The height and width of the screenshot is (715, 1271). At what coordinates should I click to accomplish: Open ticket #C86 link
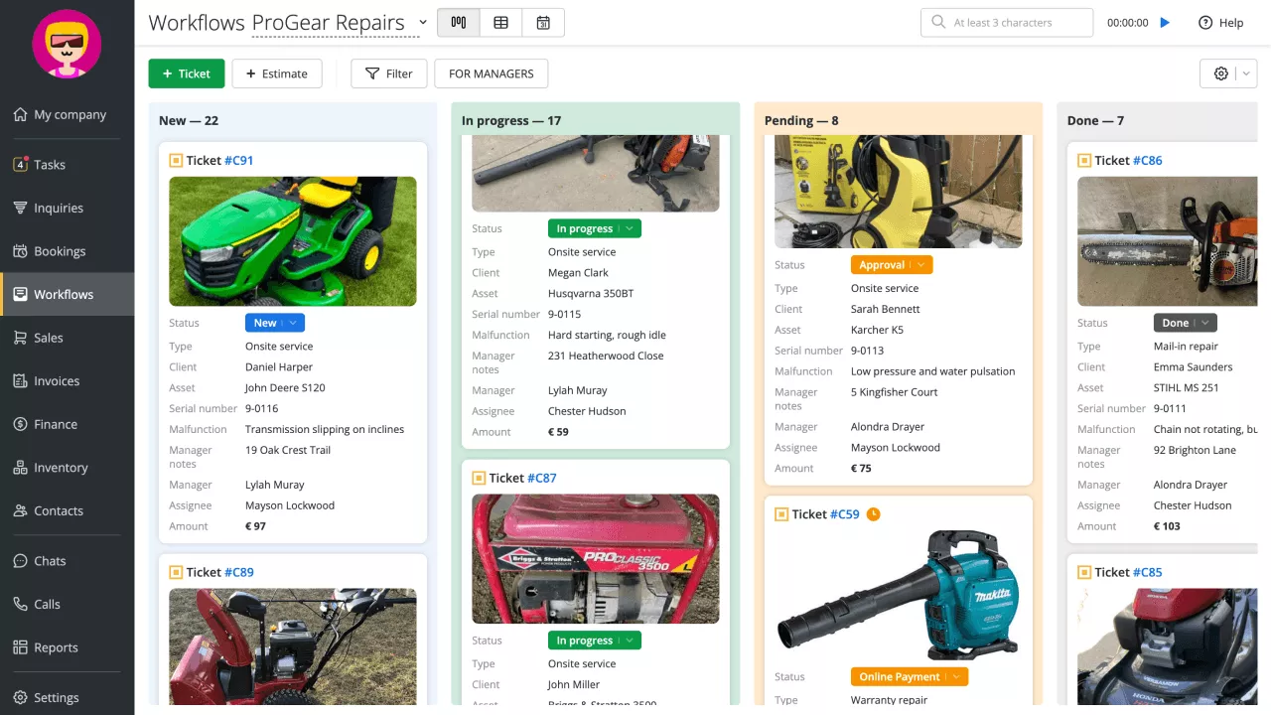[x=1147, y=160]
